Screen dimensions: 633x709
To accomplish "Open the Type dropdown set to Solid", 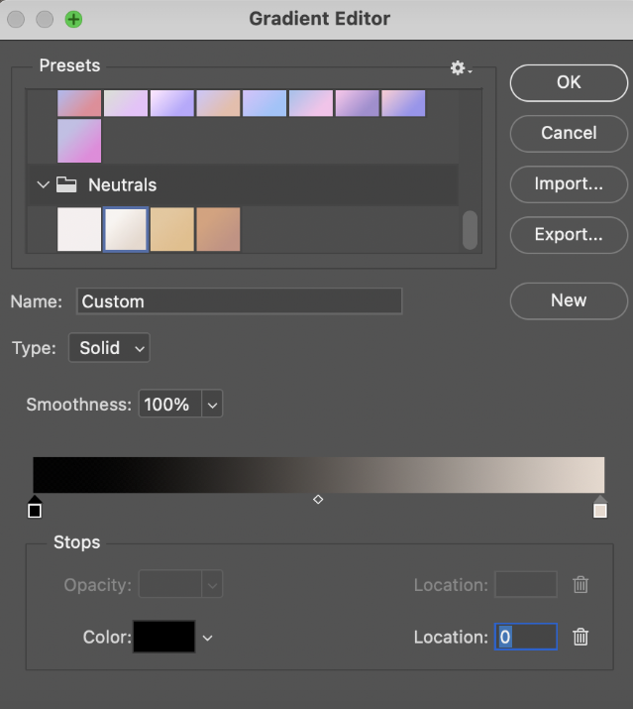I will click(109, 348).
